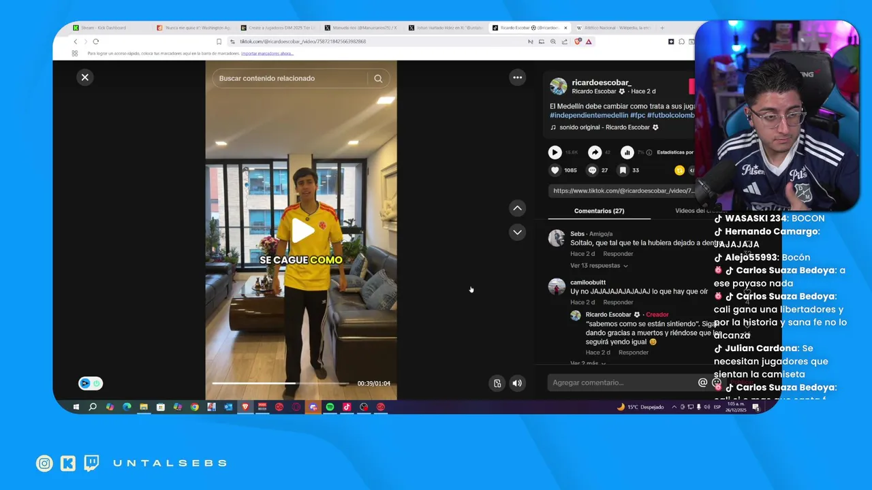Reply to Ricardo Escobar Creador comment
Image resolution: width=872 pixels, height=490 pixels.
634,353
